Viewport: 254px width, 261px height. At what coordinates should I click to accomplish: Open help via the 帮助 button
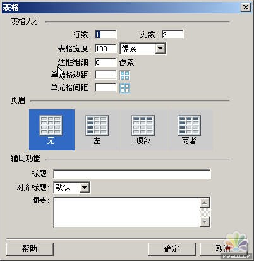(30, 249)
